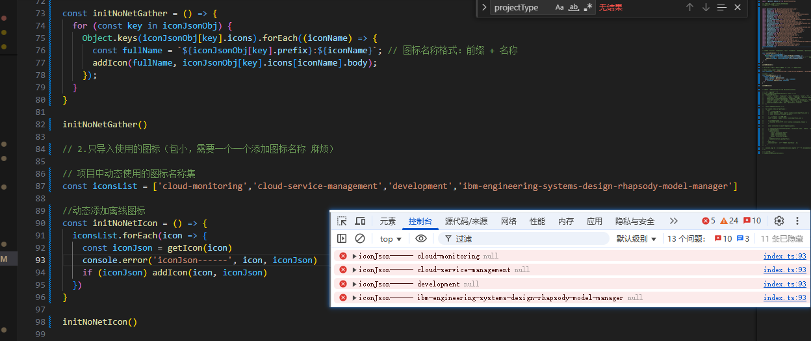Image resolution: width=811 pixels, height=341 pixels.
Task: Open index.ts:93 link for development row
Action: click(784, 284)
